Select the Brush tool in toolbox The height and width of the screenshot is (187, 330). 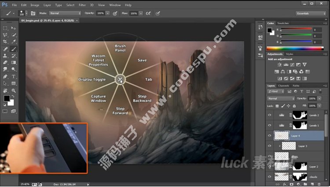point(14,49)
